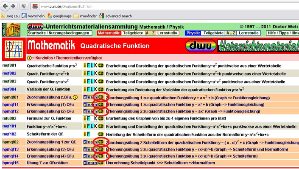
Task: Open the elearn icon for hpmqf15
Action: click(90, 163)
